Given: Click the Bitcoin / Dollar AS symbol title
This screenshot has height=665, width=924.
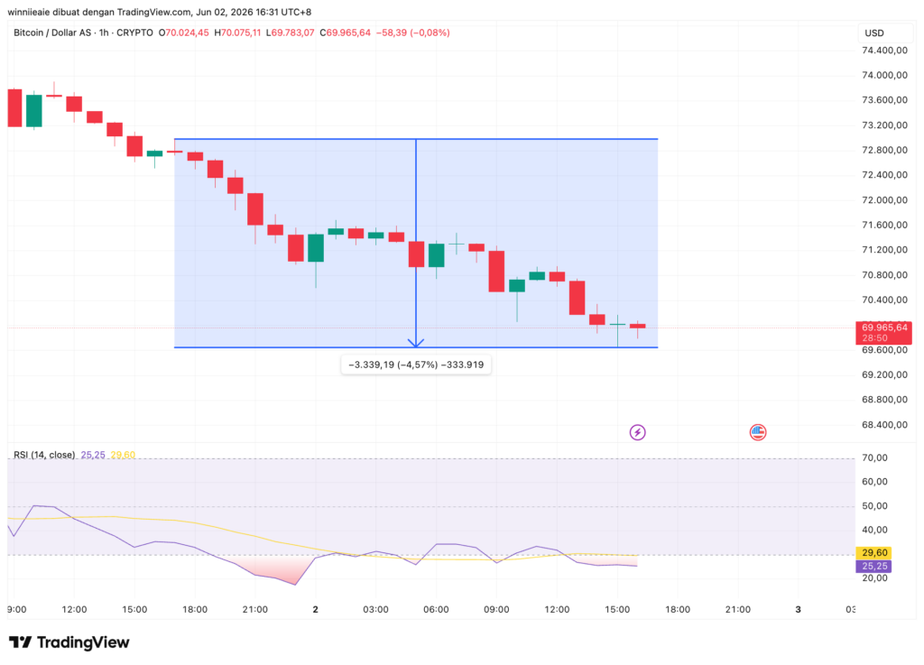Looking at the screenshot, I should [x=52, y=32].
